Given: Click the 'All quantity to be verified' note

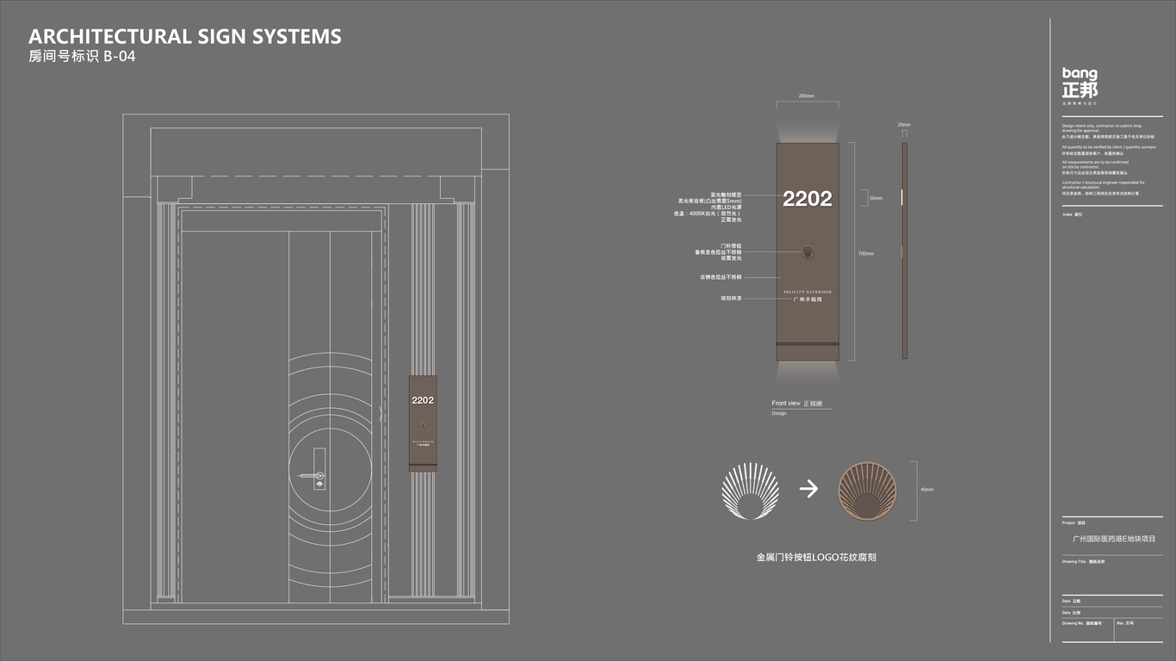Looking at the screenshot, I should pyautogui.click(x=1110, y=150).
